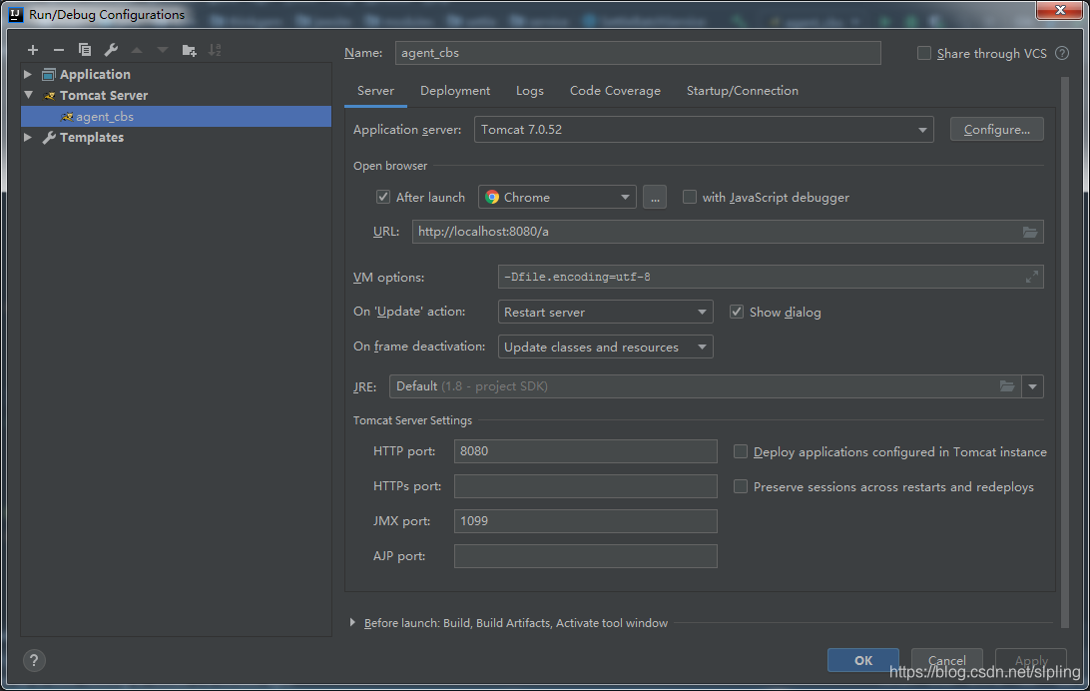Image resolution: width=1090 pixels, height=691 pixels.
Task: Click the Name input field
Action: tap(638, 53)
